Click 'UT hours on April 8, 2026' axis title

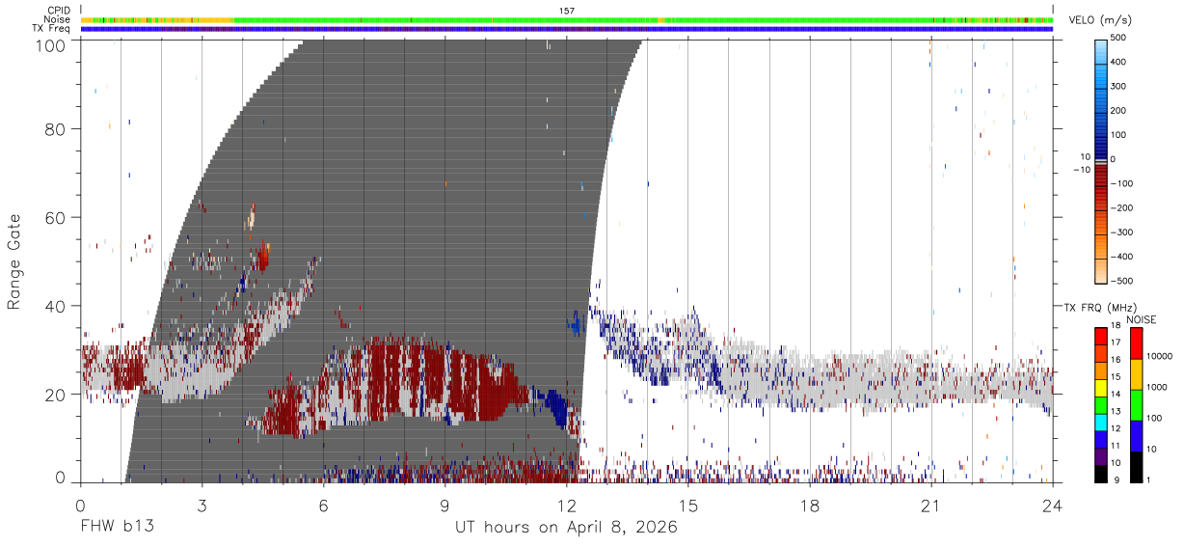567,528
